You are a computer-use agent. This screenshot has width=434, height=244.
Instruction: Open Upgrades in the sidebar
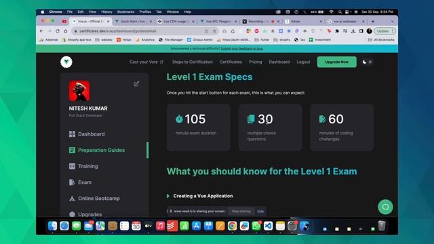pyautogui.click(x=85, y=214)
